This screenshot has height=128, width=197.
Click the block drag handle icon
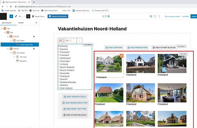click(x=70, y=41)
